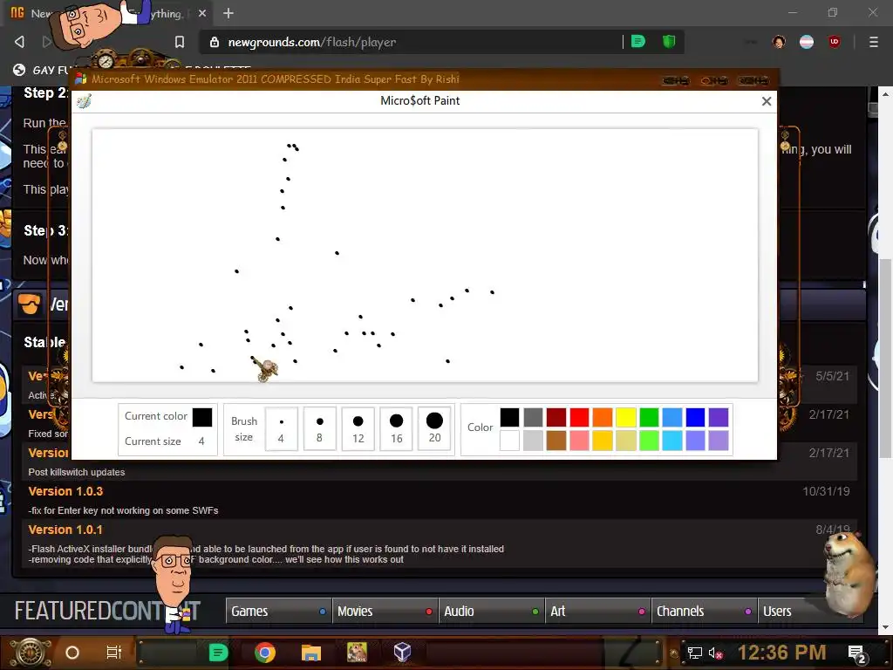The image size is (893, 670).
Task: Click the current color black indicator
Action: point(202,417)
